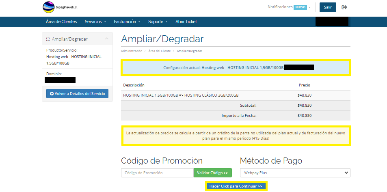Expand the Servicios menu

tap(95, 22)
